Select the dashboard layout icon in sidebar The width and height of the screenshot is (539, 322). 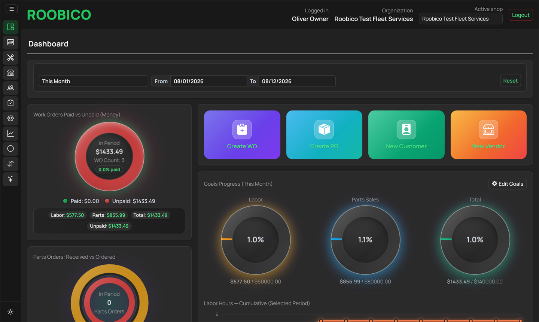click(x=10, y=27)
